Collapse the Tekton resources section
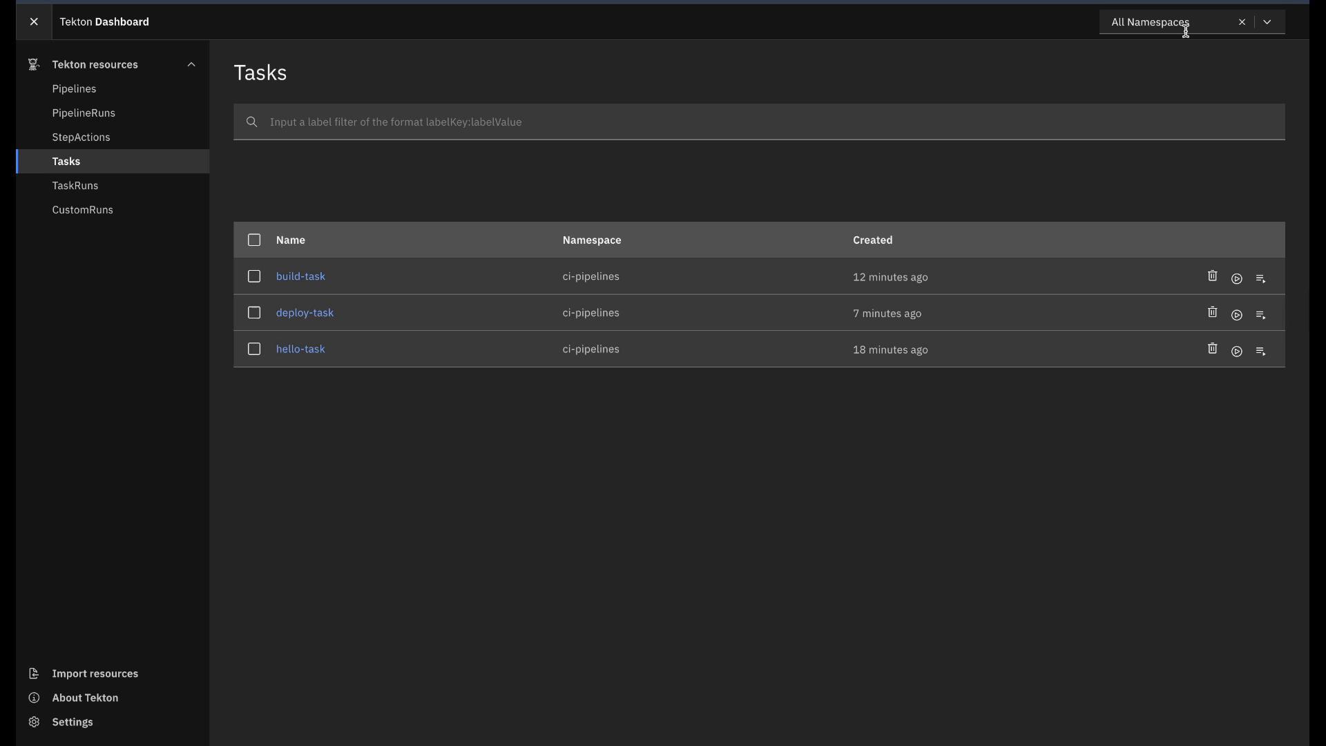The image size is (1326, 746). (x=191, y=64)
